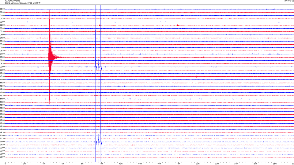Select the 05:30 trace time label

tap(2, 44)
